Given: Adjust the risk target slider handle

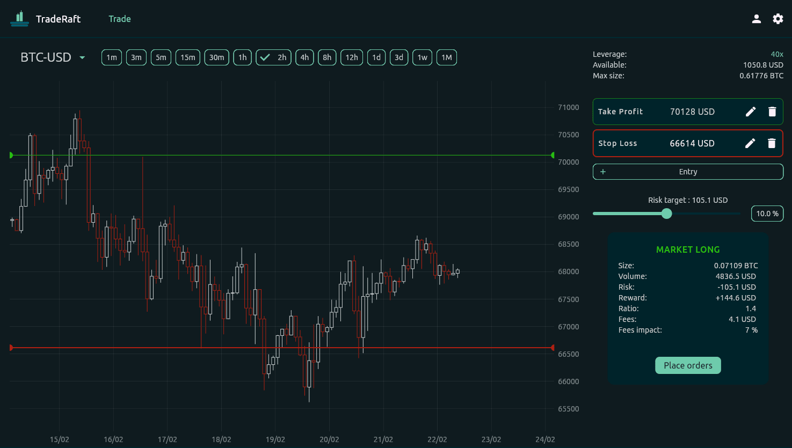Looking at the screenshot, I should tap(666, 214).
